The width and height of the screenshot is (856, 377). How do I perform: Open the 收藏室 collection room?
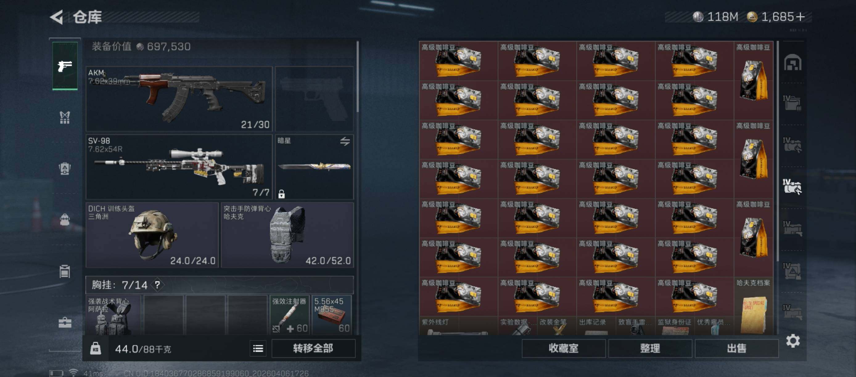[563, 348]
